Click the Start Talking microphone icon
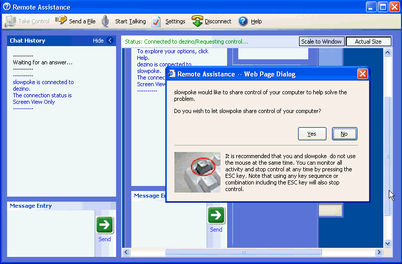Screen dimensions: 402x264 tap(105, 21)
